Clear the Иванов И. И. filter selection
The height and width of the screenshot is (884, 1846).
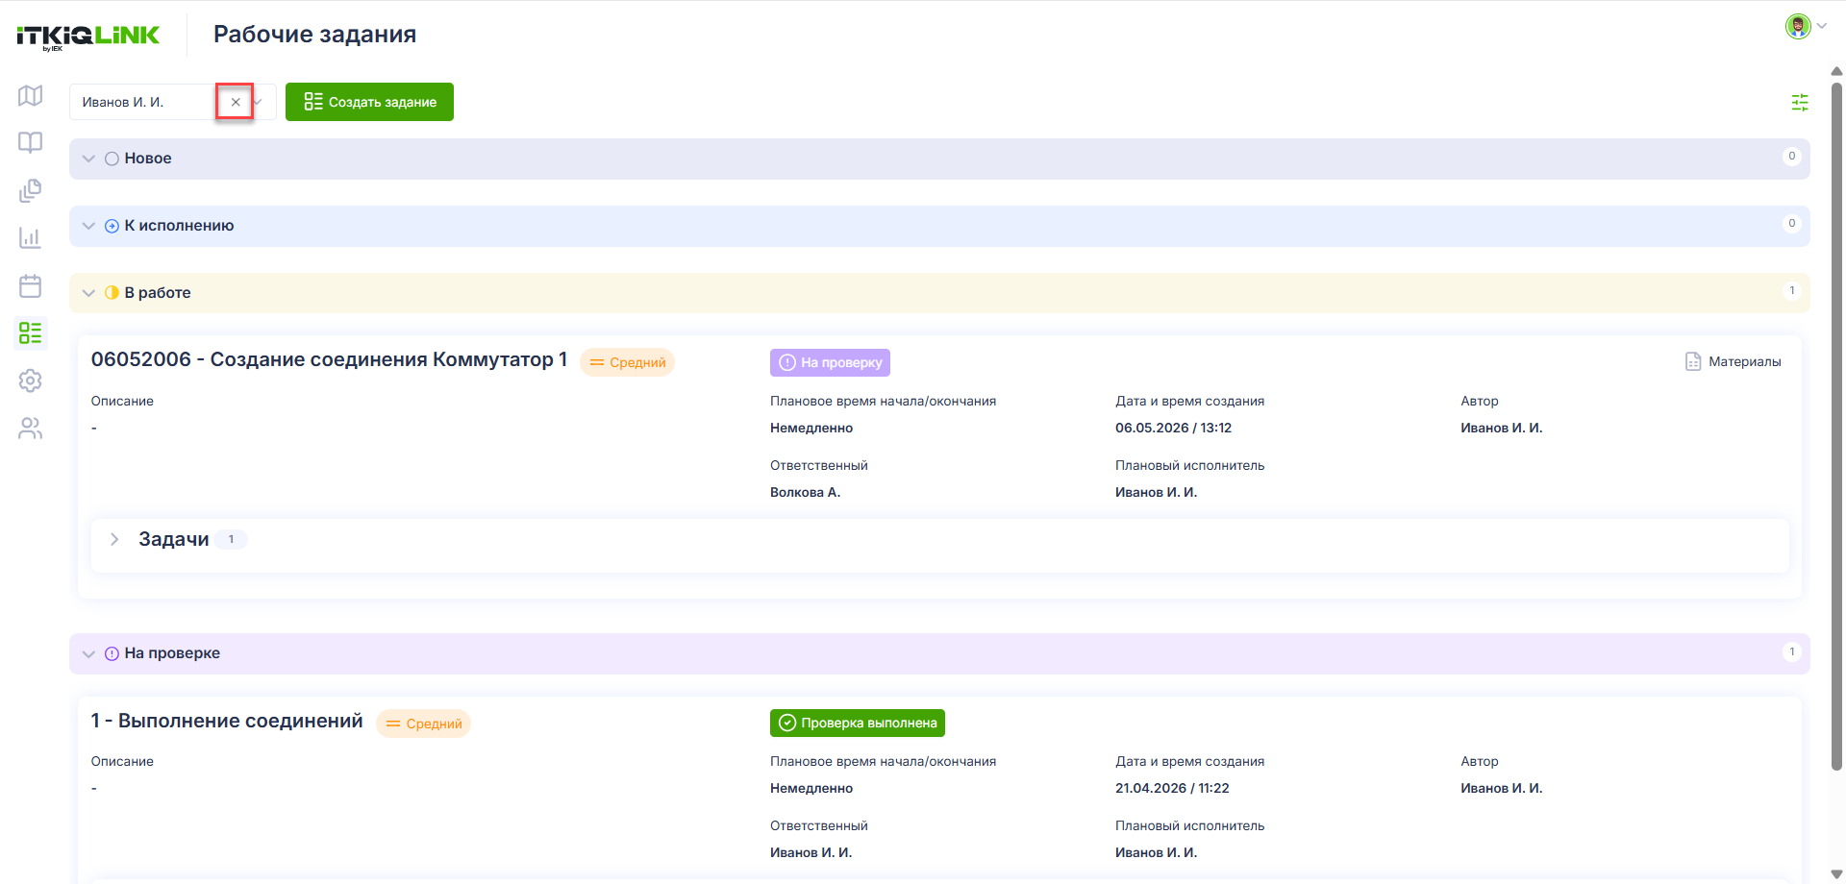[236, 102]
